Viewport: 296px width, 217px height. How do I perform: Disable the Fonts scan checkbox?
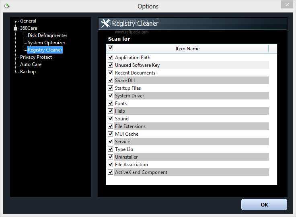(111, 103)
